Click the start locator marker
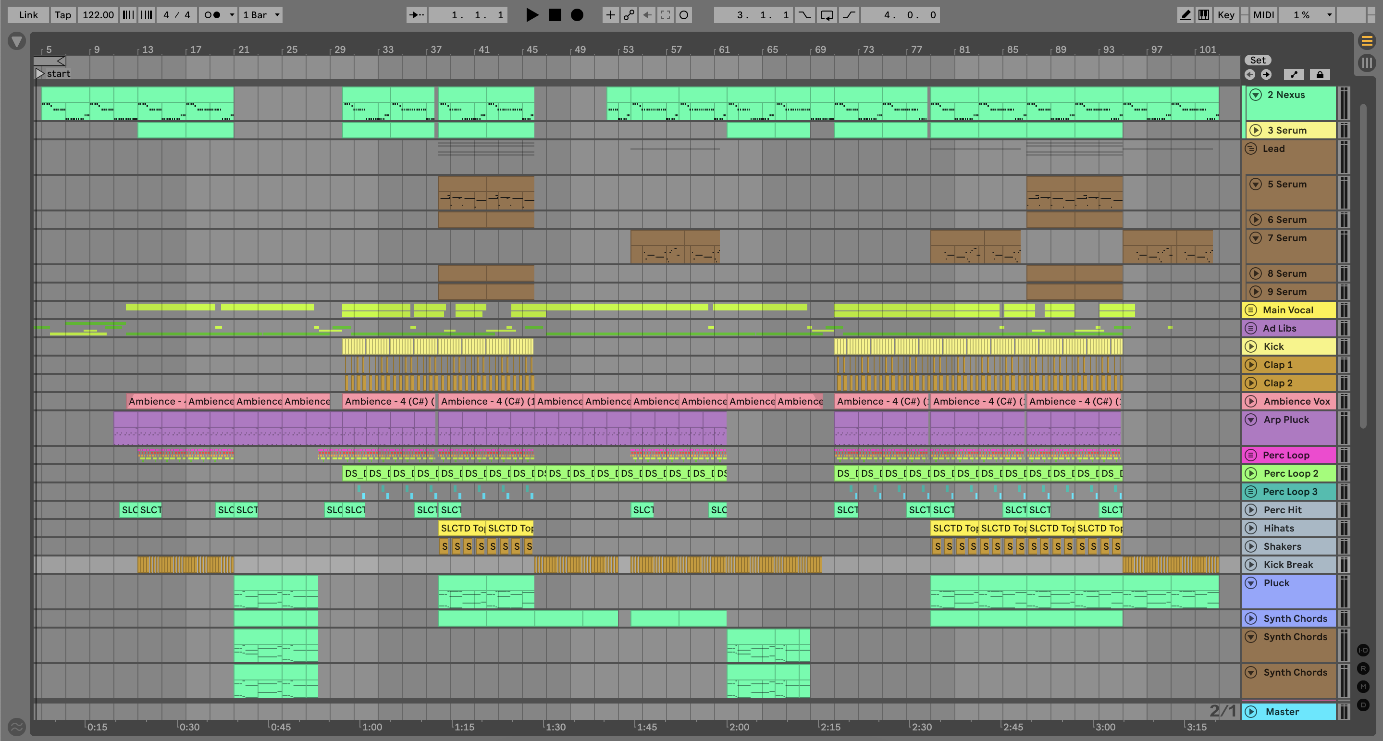1383x741 pixels. (40, 74)
